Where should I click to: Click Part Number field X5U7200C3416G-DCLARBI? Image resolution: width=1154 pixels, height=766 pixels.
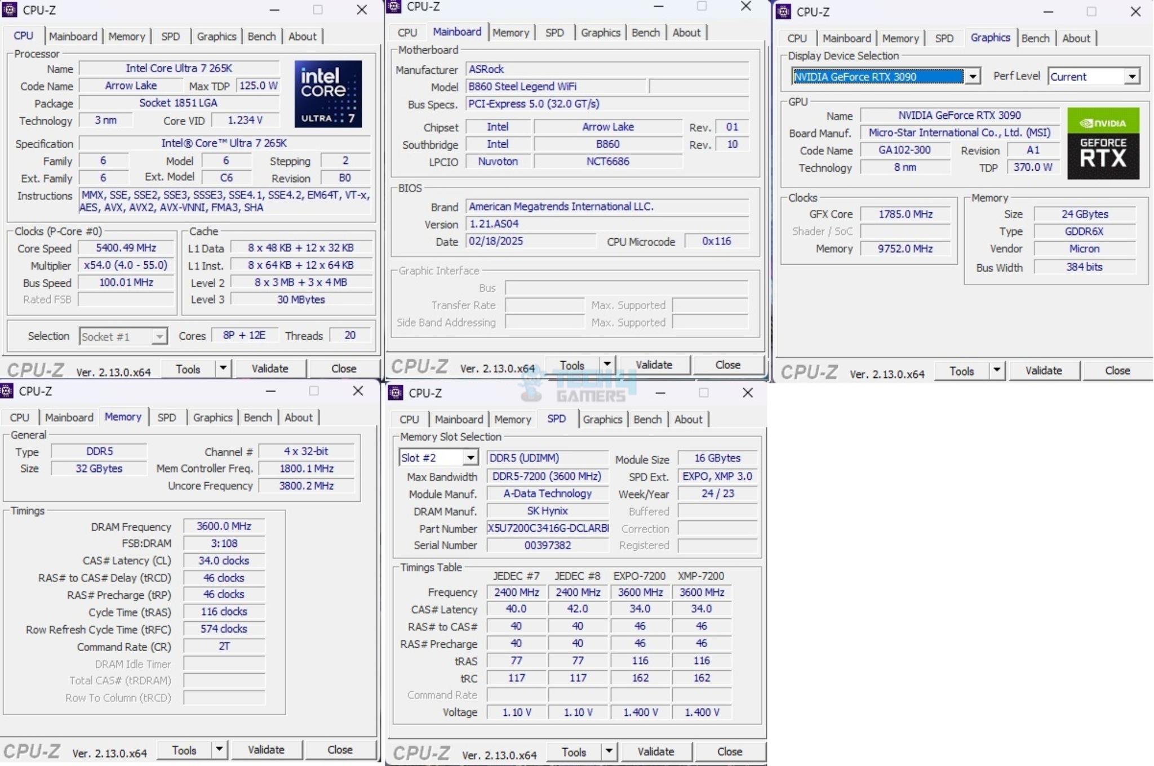[548, 528]
